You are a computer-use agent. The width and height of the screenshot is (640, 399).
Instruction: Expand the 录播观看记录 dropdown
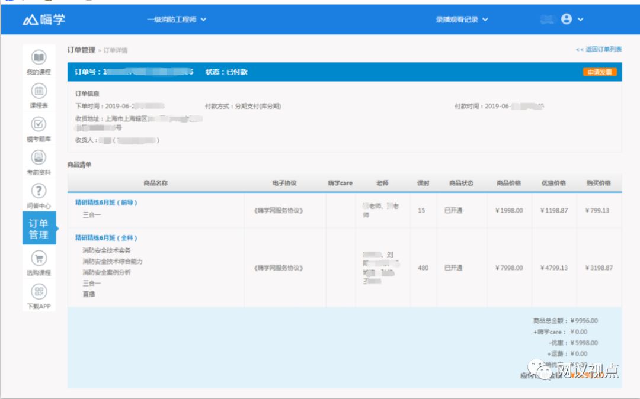(462, 20)
